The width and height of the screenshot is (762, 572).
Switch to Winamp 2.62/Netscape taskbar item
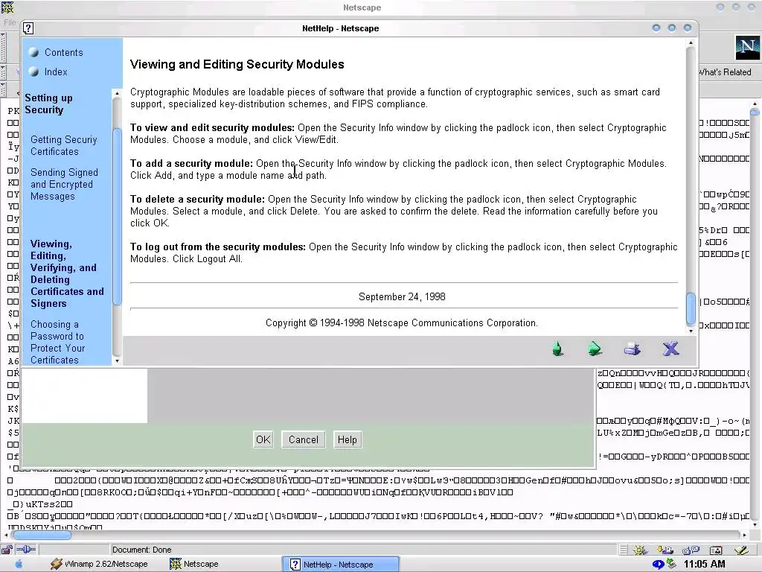click(100, 565)
